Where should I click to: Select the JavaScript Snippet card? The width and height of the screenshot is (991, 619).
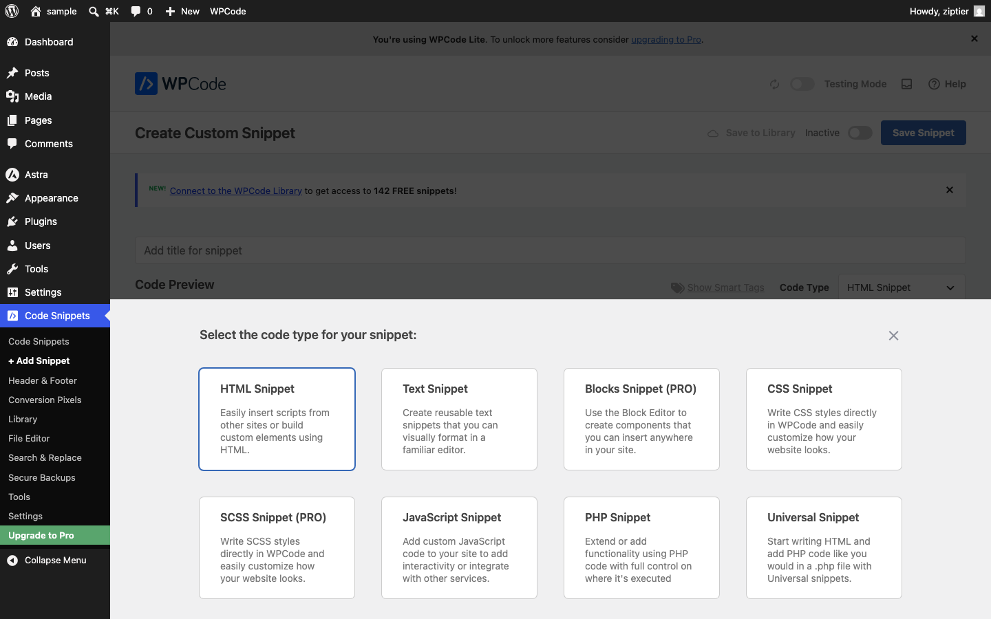pyautogui.click(x=459, y=547)
